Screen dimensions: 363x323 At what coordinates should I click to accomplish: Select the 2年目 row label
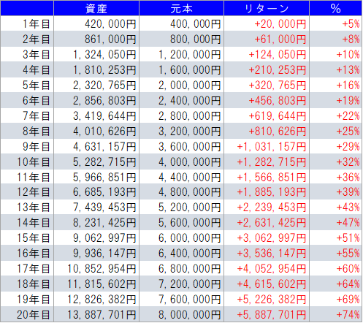tap(36, 39)
